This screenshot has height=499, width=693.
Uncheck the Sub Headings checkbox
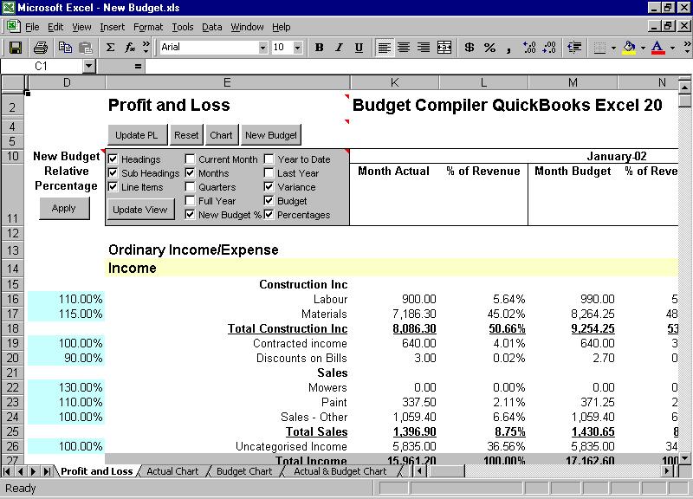[113, 173]
